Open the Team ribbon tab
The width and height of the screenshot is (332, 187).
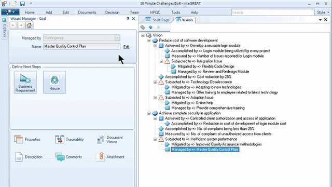(134, 12)
